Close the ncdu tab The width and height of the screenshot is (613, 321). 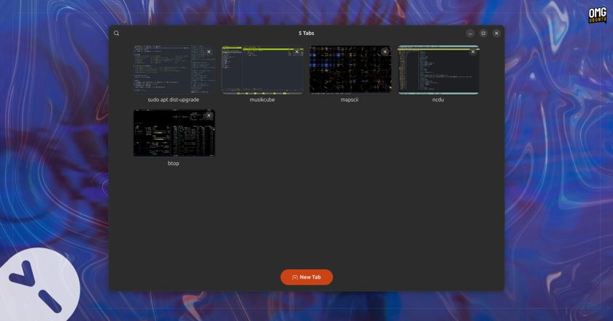click(473, 52)
